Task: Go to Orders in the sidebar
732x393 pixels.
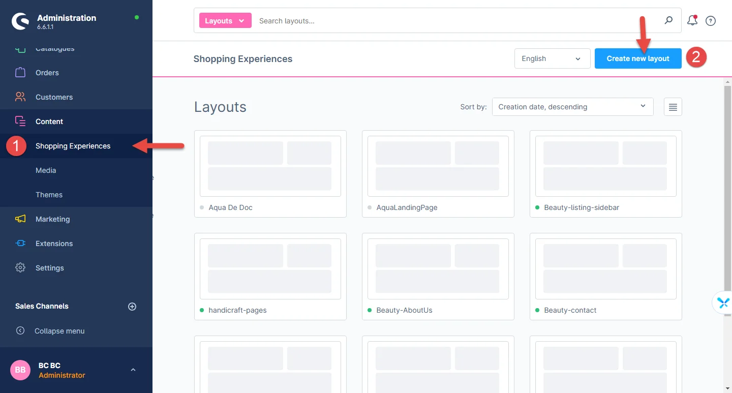Action: tap(47, 73)
